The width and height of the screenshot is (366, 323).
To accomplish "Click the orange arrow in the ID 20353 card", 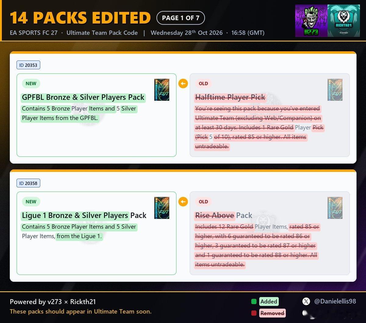I will pyautogui.click(x=183, y=84).
